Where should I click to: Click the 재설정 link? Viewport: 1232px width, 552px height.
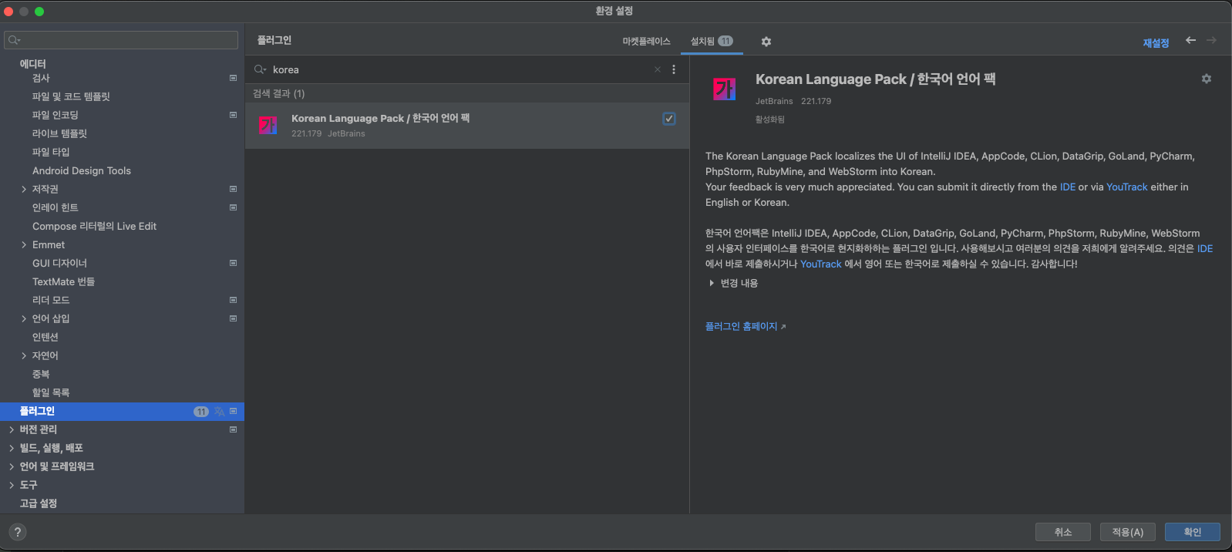coord(1156,43)
